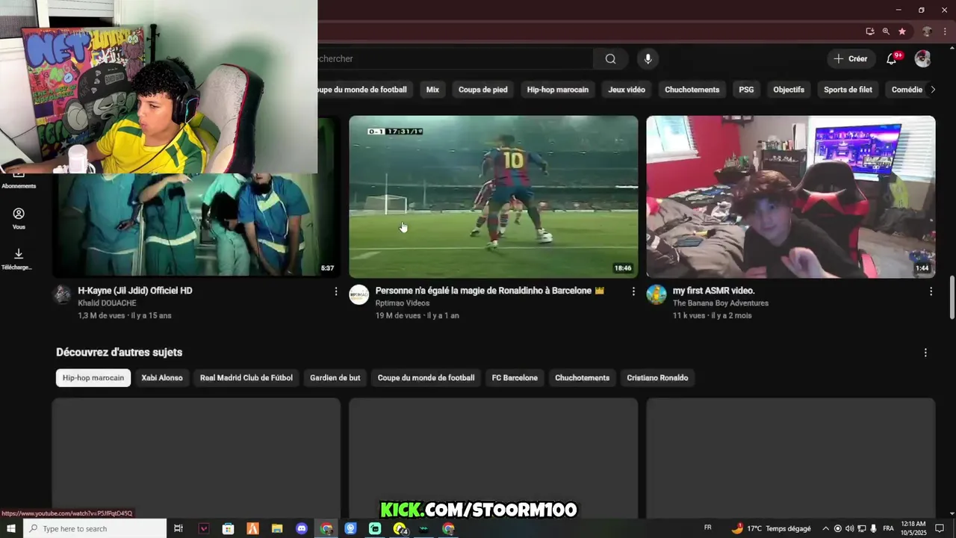956x538 pixels.
Task: Click The Banana Boy Adventures channel avatar
Action: coord(657,294)
